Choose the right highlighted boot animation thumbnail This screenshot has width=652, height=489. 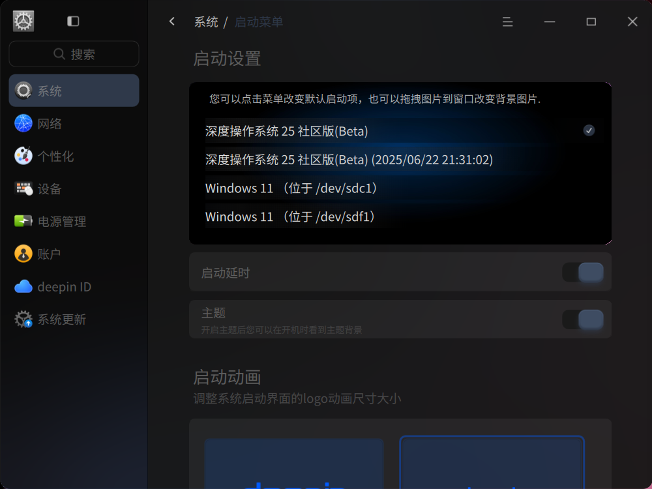pyautogui.click(x=492, y=462)
